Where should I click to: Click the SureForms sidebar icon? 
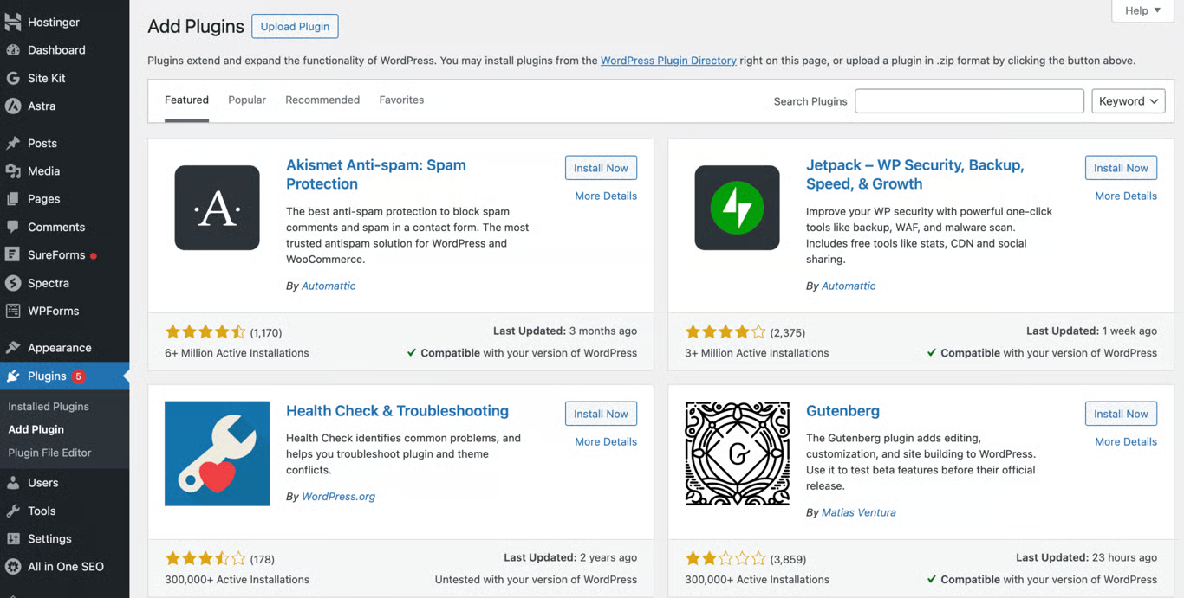13,254
